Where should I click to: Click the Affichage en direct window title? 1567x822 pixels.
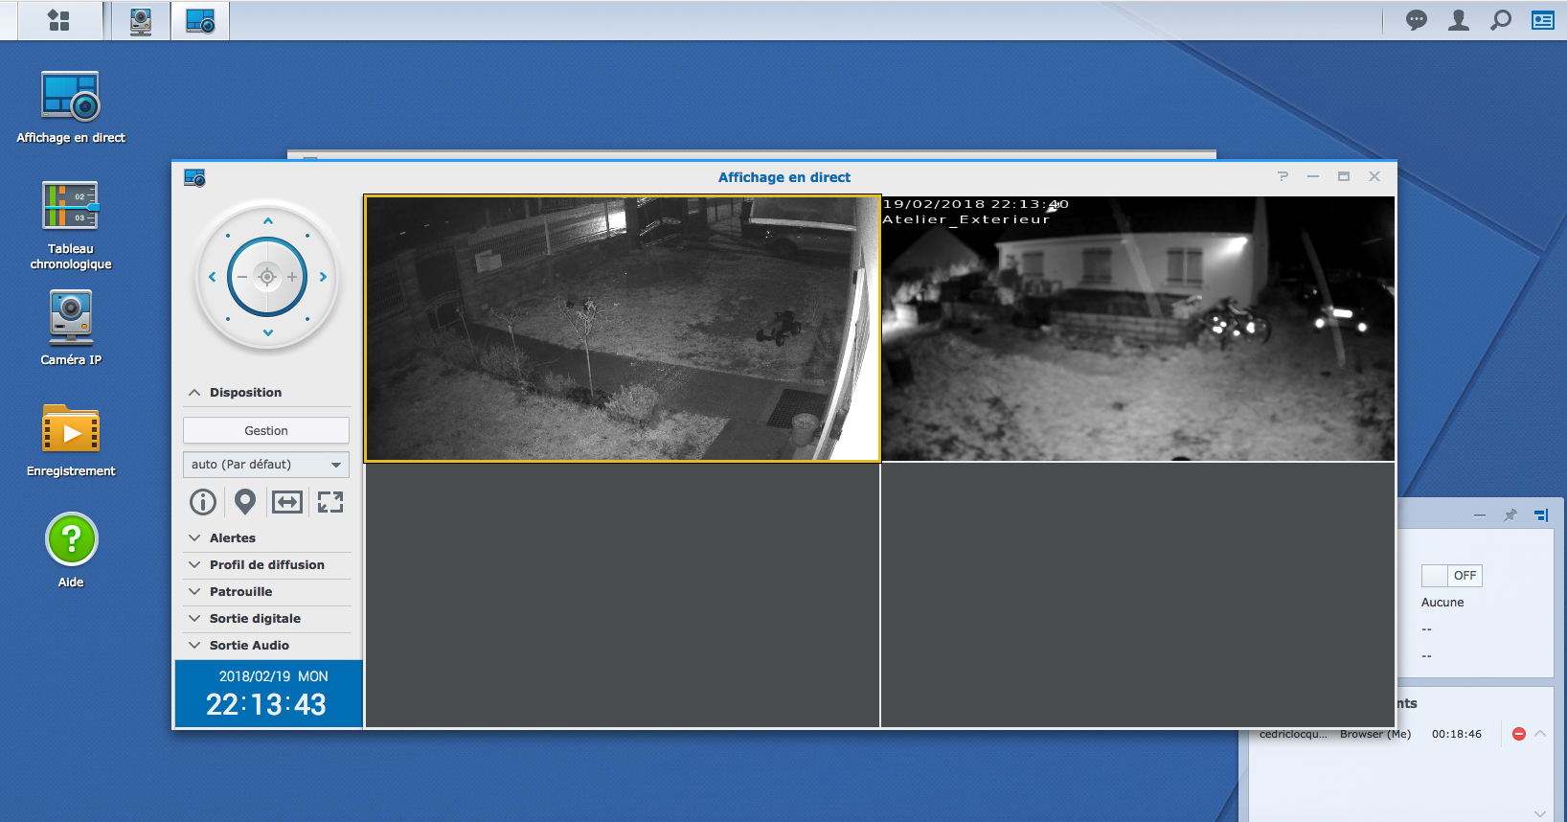784,177
